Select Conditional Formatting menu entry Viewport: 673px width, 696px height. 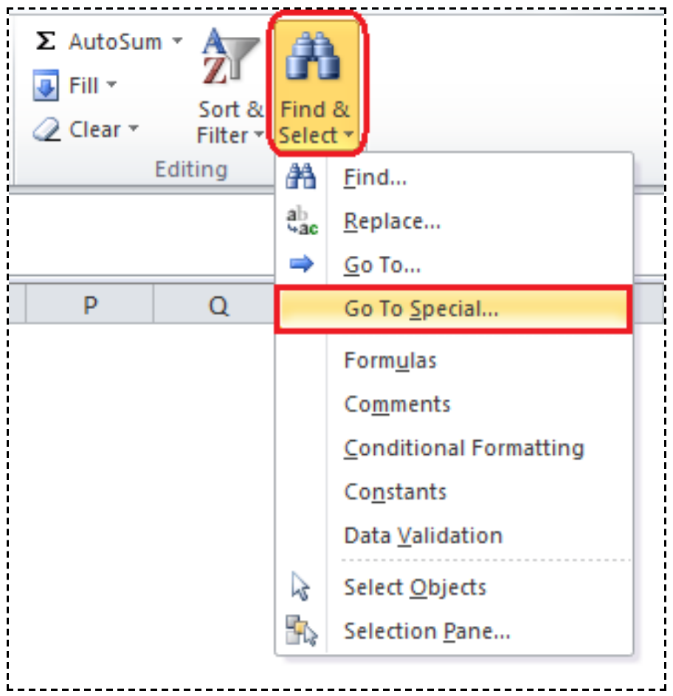463,448
